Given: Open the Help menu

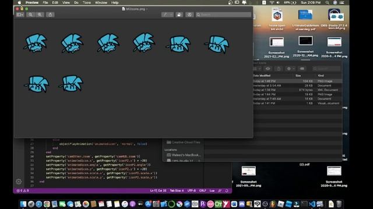Looking at the screenshot, I should click(115, 2).
